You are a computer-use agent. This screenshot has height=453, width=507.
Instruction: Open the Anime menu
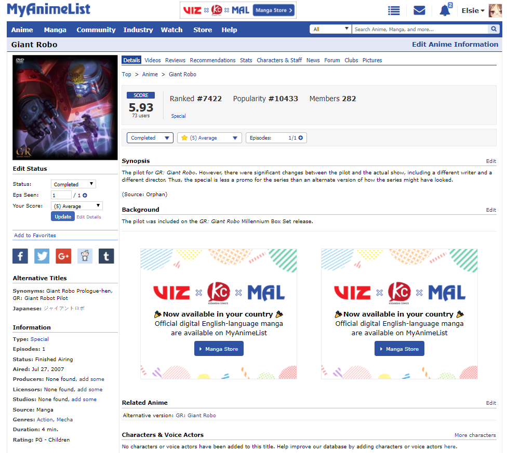pyautogui.click(x=22, y=30)
